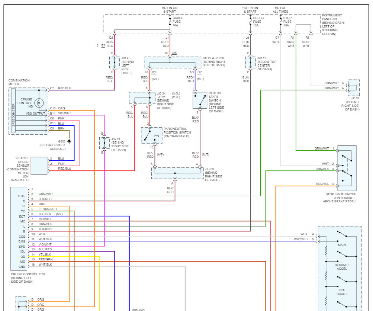
Task: Click the 'ECT' ECU terminal label
Action: pos(22,217)
